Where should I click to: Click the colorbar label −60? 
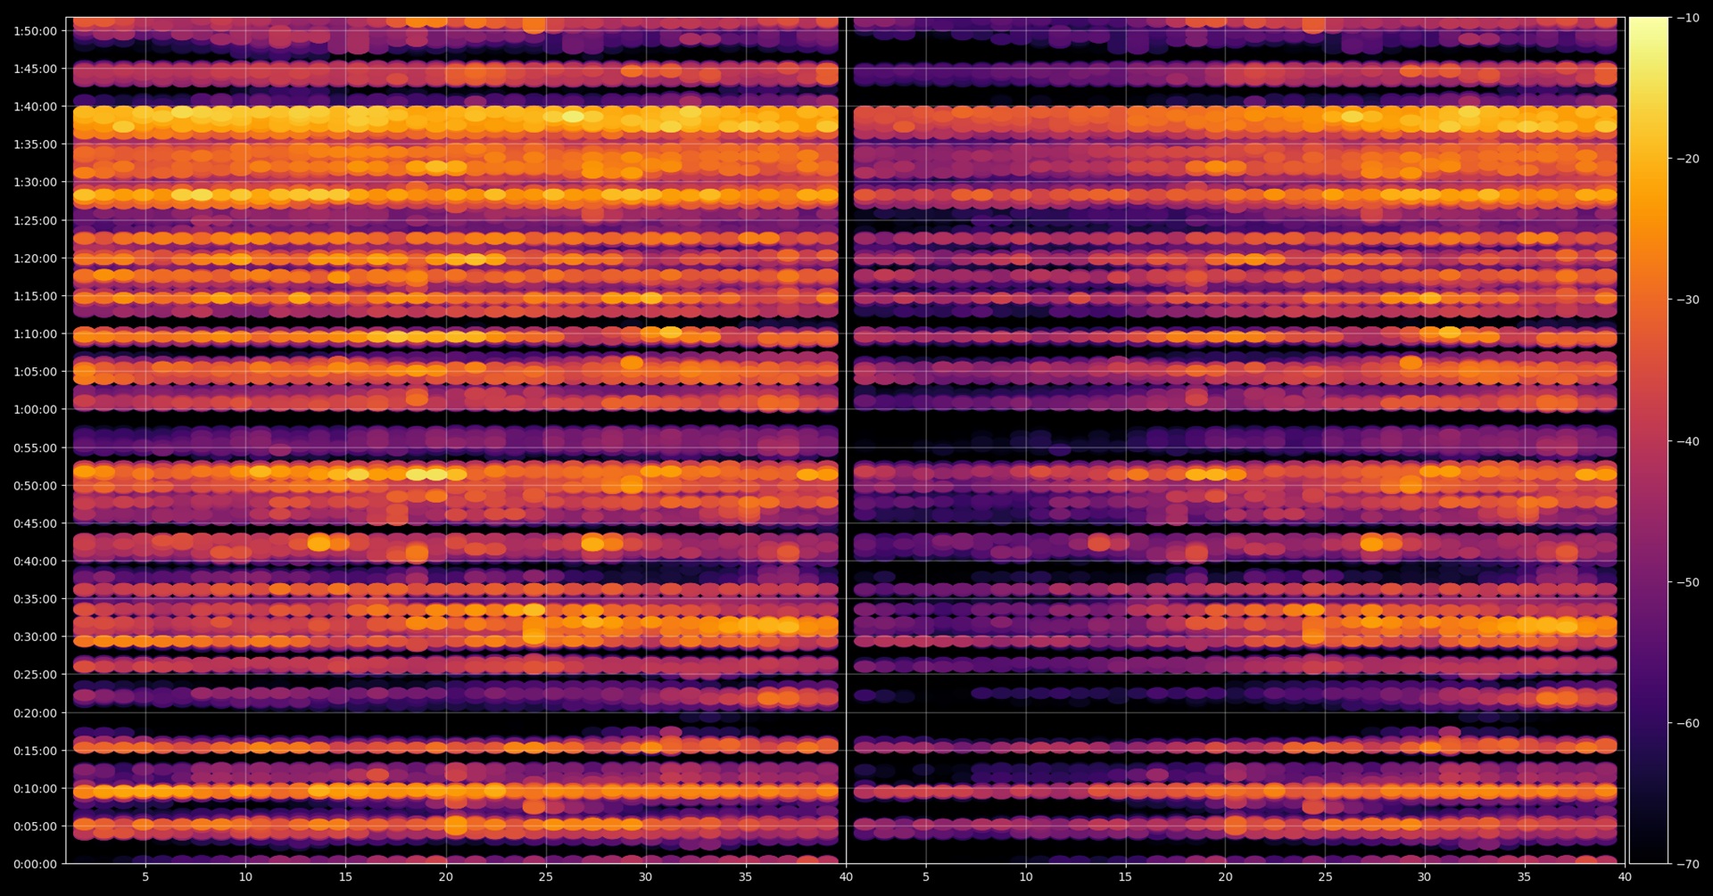[1688, 723]
